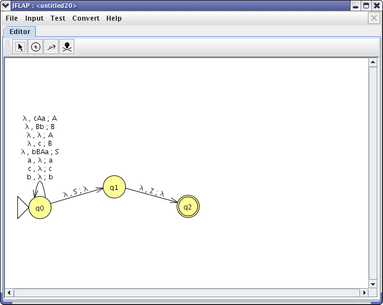Open the File menu
383x305 pixels.
[12, 18]
